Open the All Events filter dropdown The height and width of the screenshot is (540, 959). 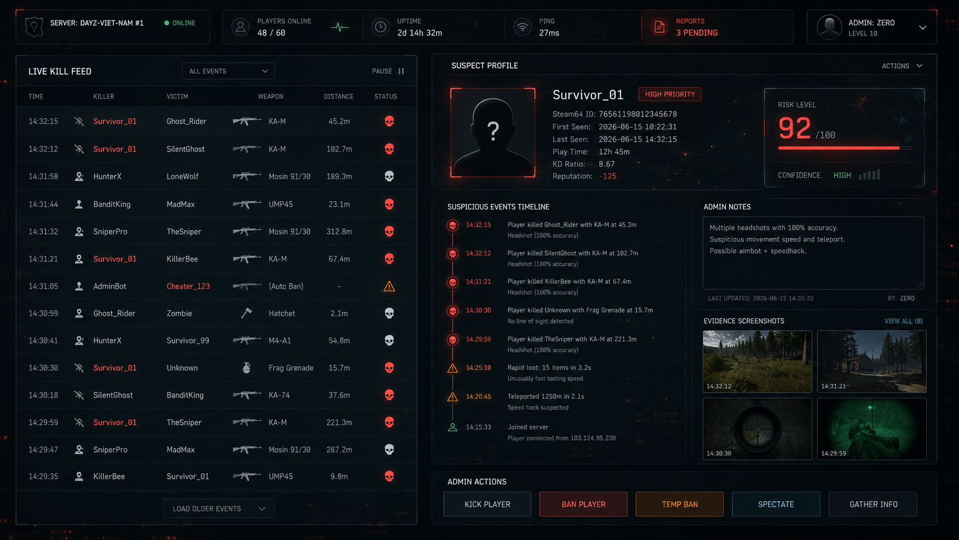pyautogui.click(x=228, y=71)
